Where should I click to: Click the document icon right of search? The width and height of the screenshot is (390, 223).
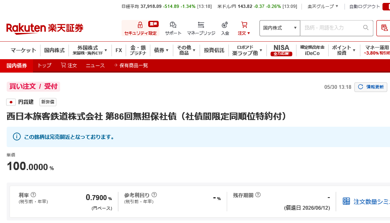click(x=384, y=28)
